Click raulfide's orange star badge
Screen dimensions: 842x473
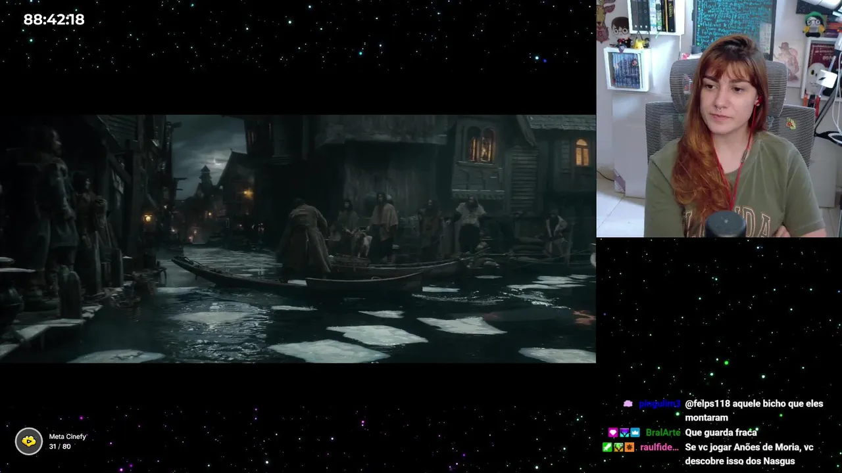(630, 447)
